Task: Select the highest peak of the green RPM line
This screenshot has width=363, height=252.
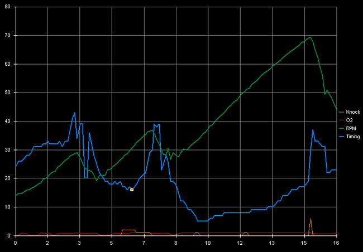Action: 310,37
